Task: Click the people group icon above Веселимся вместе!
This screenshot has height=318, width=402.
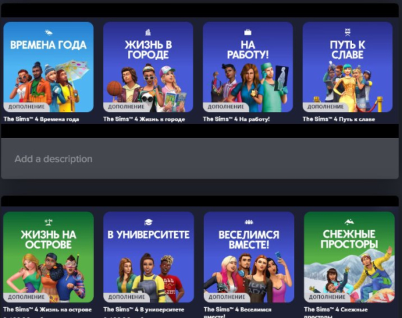Action: [249, 222]
